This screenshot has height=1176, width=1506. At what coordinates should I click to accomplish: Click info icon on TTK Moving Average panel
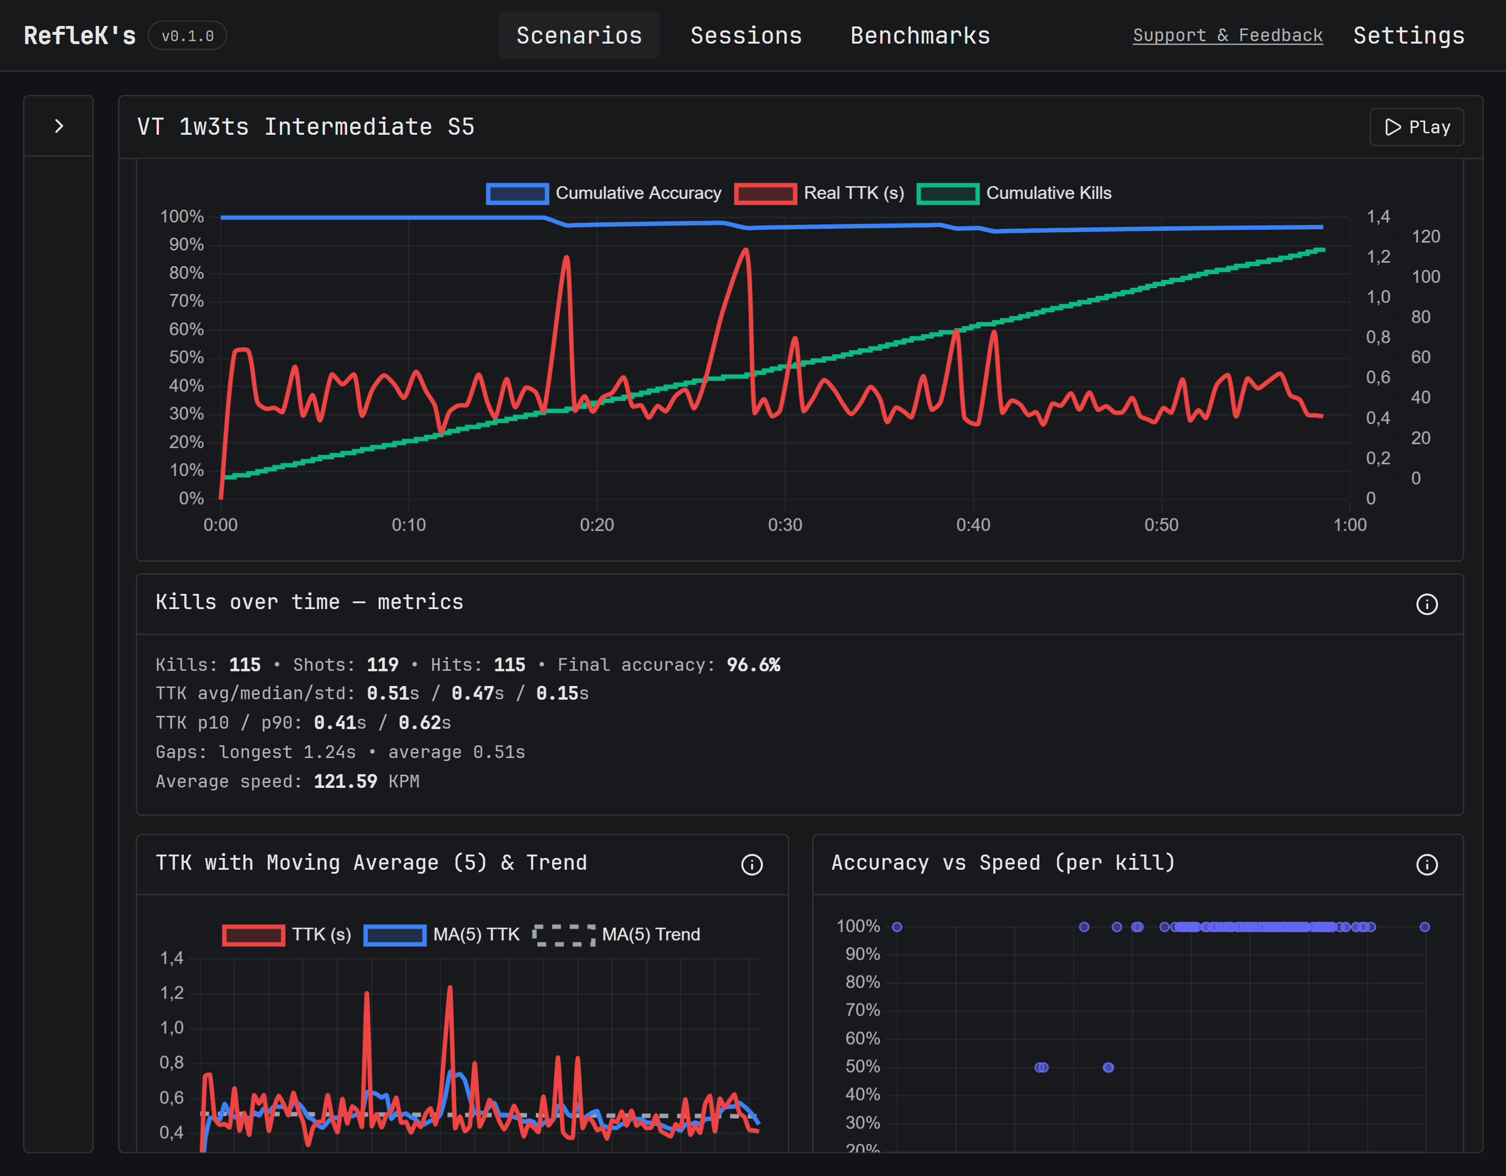[x=752, y=864]
